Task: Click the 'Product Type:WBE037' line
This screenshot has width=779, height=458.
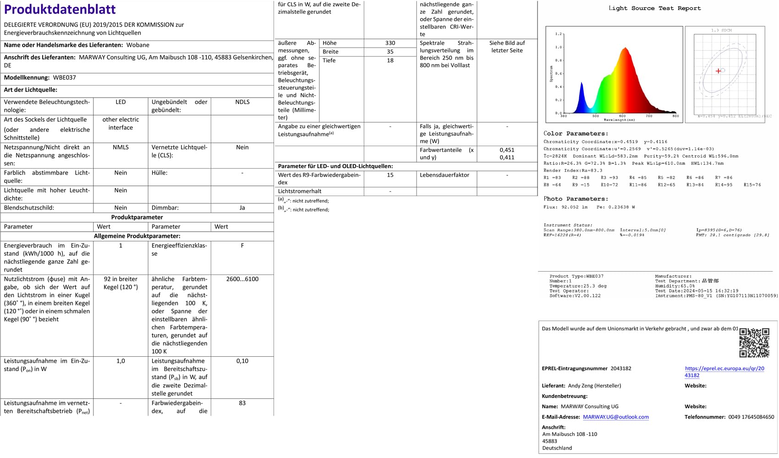Action: point(576,276)
